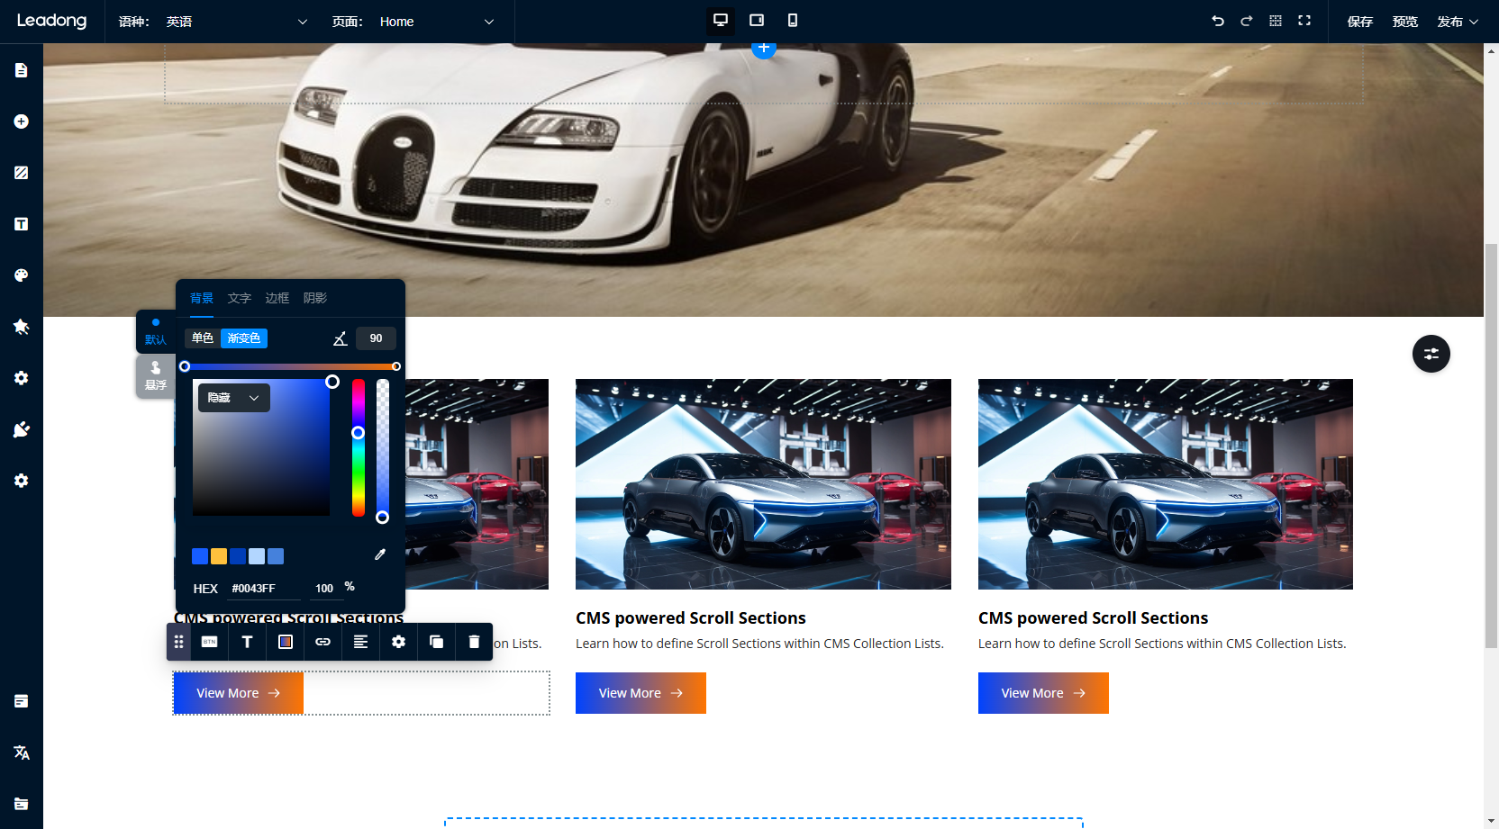The image size is (1499, 829).
Task: Delete the element with trash icon
Action: (475, 642)
